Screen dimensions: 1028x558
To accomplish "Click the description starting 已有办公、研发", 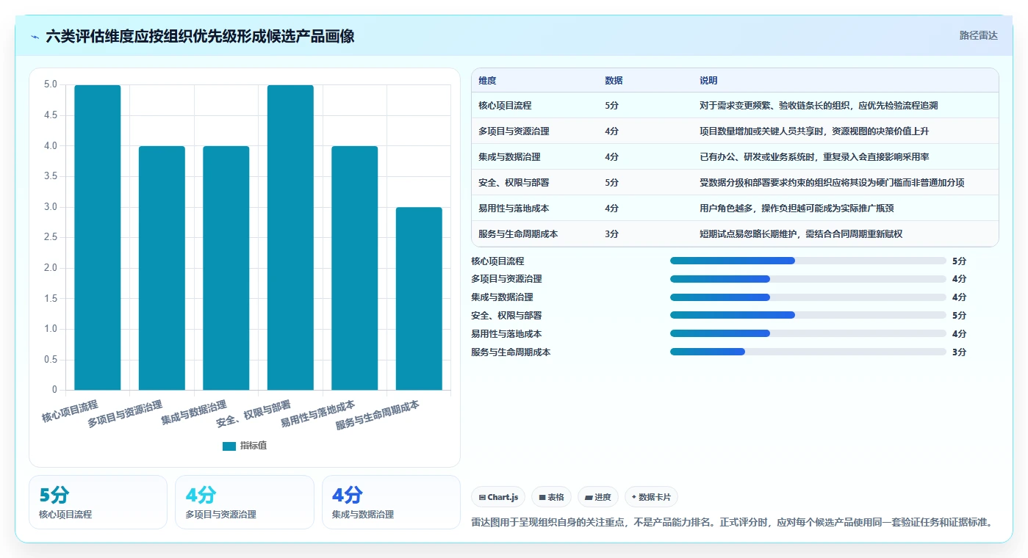I will click(814, 157).
